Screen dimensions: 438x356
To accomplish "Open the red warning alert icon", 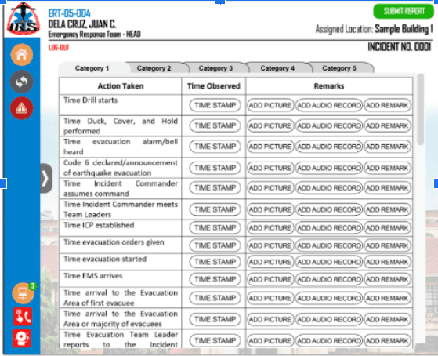I will (x=22, y=108).
